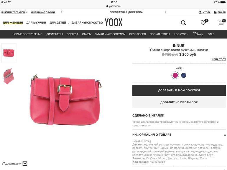
Task: Open the search magnifier icon
Action: (183, 23)
